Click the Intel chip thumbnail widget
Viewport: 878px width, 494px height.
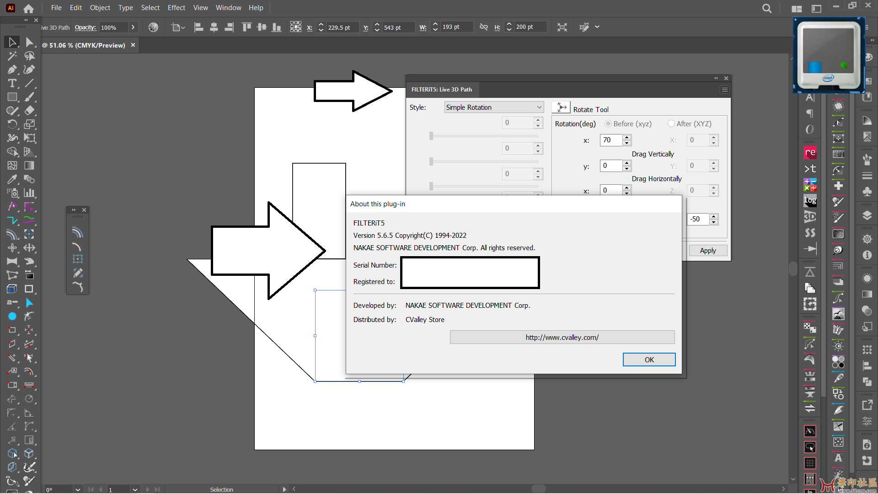[x=829, y=56]
